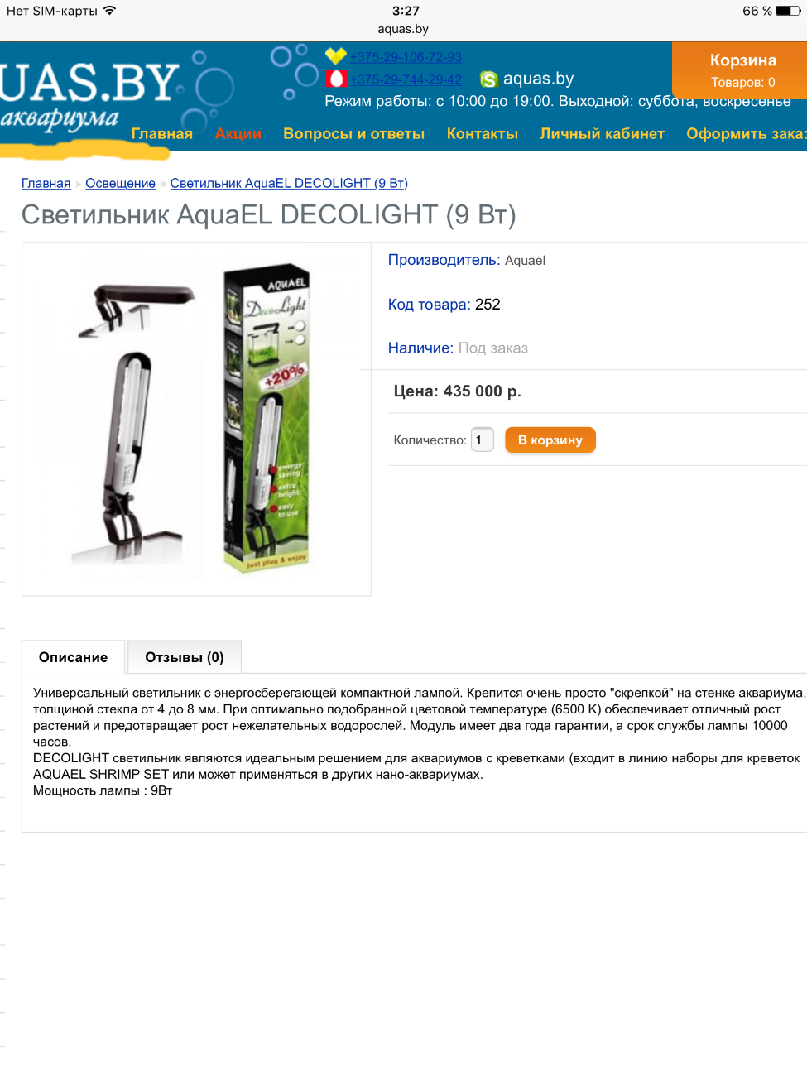This screenshot has width=807, height=1076.
Task: Switch to the Отзывы (0) tab
Action: point(185,657)
